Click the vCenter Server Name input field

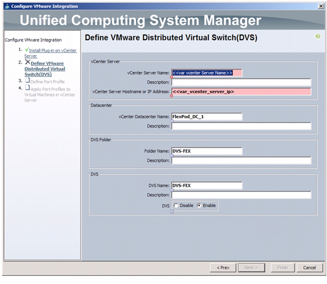207,73
